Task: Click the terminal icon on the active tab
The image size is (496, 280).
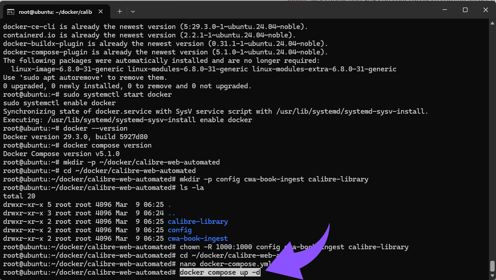Action: (x=11, y=12)
